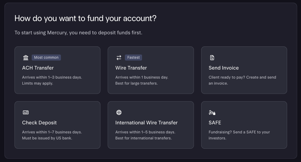This screenshot has height=162, width=301.
Task: Click the invoice document icon
Action: [212, 58]
